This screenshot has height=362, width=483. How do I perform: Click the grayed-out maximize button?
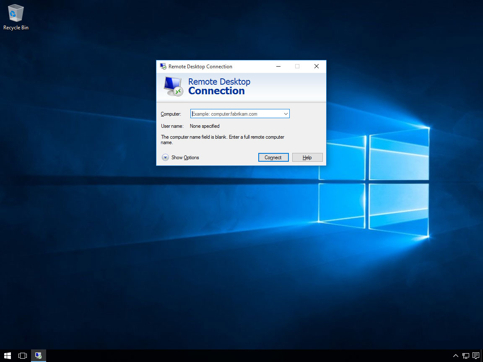(297, 66)
